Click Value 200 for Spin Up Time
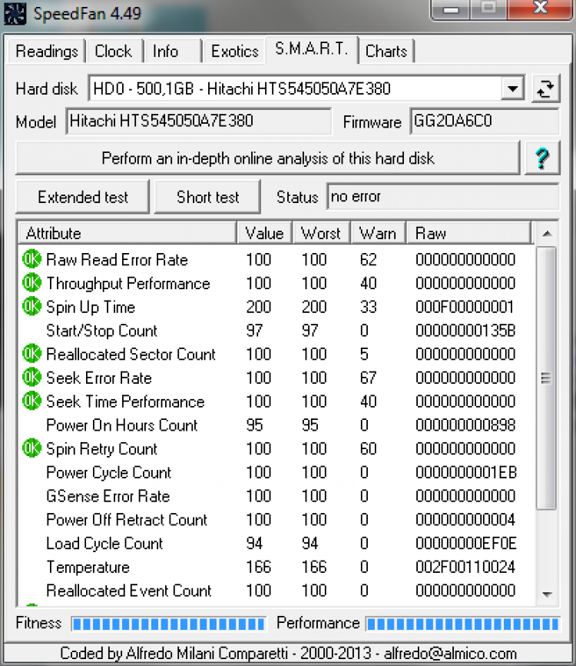Viewport: 576px width, 666px height. click(259, 307)
